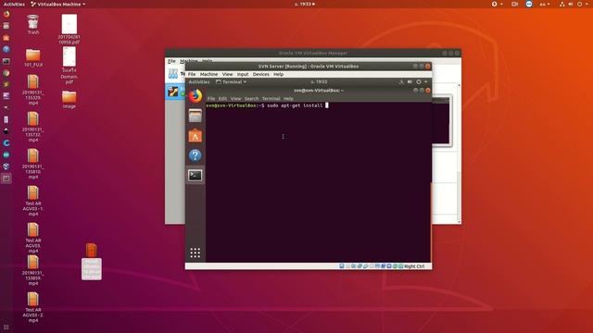
Task: Show Applications in host dock
Action: 6,327
